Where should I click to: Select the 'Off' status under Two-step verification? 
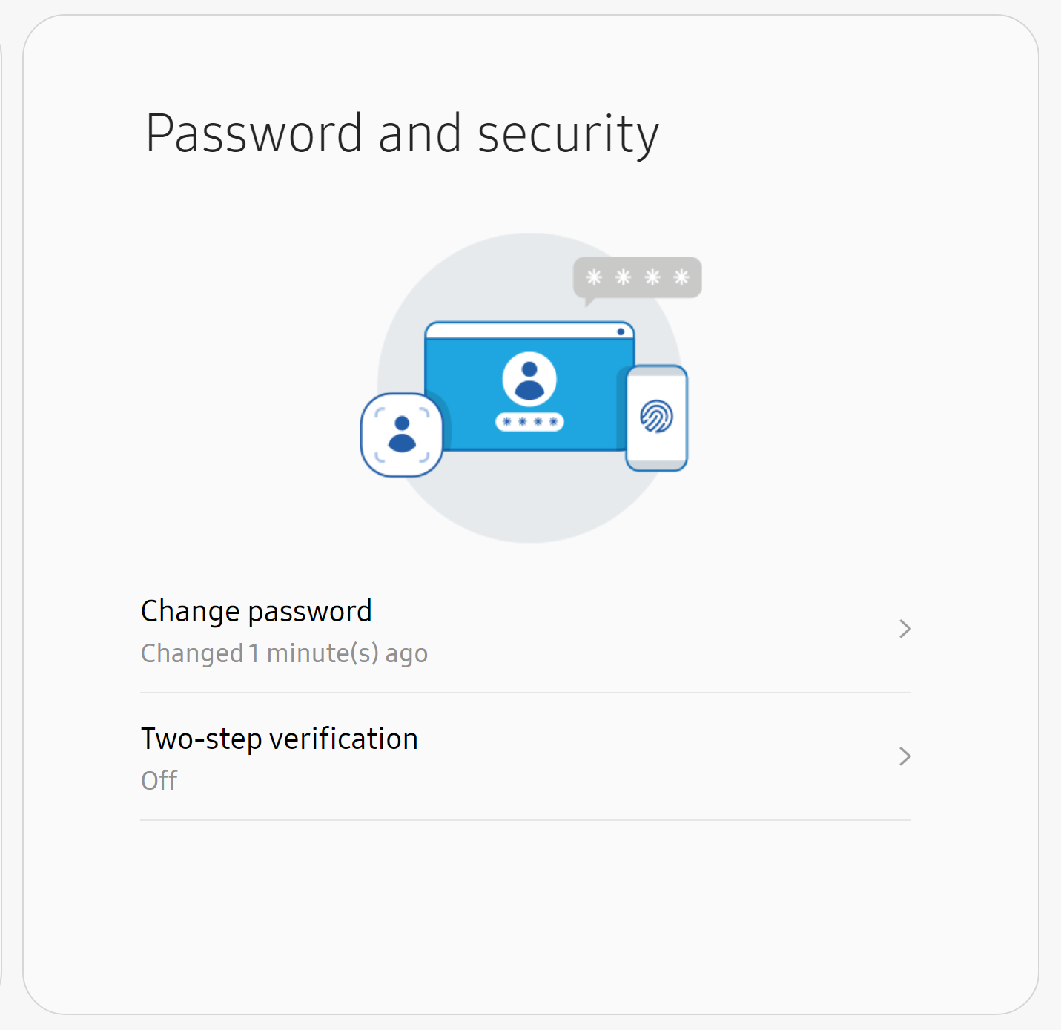[x=159, y=780]
